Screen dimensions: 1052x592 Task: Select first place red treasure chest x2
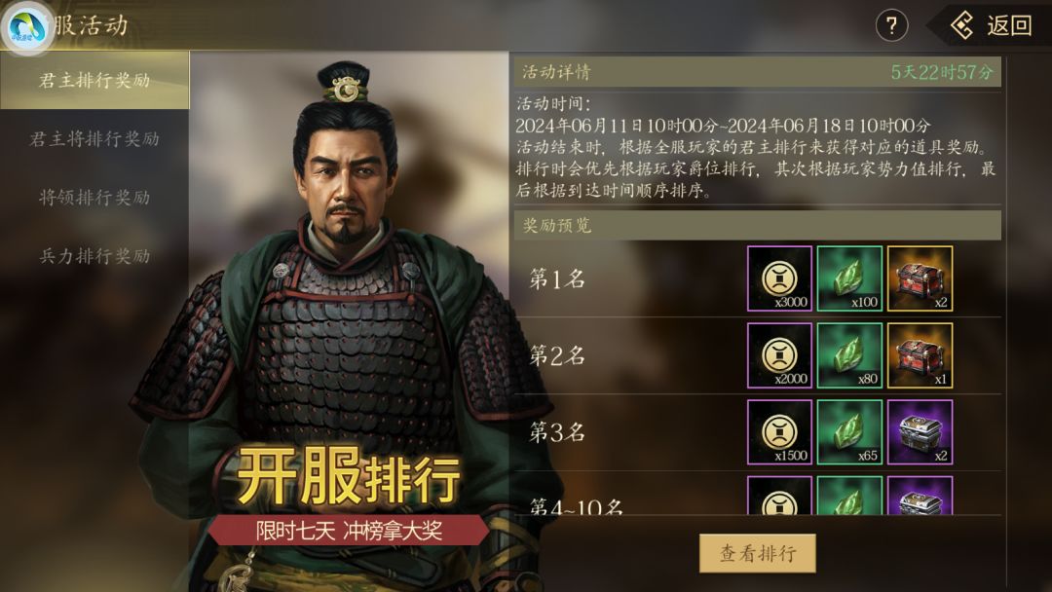(920, 278)
